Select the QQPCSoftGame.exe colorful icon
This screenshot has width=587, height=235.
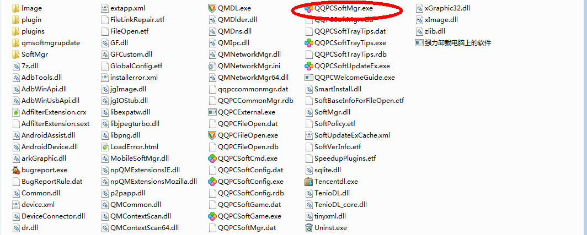(x=212, y=216)
